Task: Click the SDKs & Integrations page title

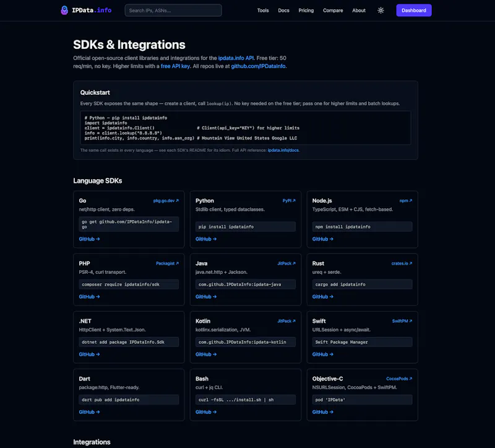Action: tap(129, 45)
